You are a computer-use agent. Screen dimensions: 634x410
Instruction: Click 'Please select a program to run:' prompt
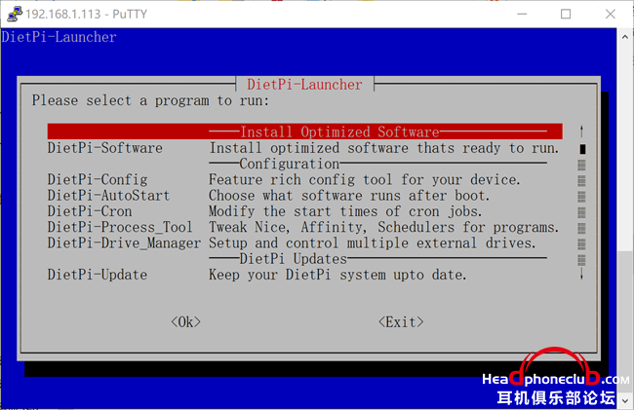[150, 100]
